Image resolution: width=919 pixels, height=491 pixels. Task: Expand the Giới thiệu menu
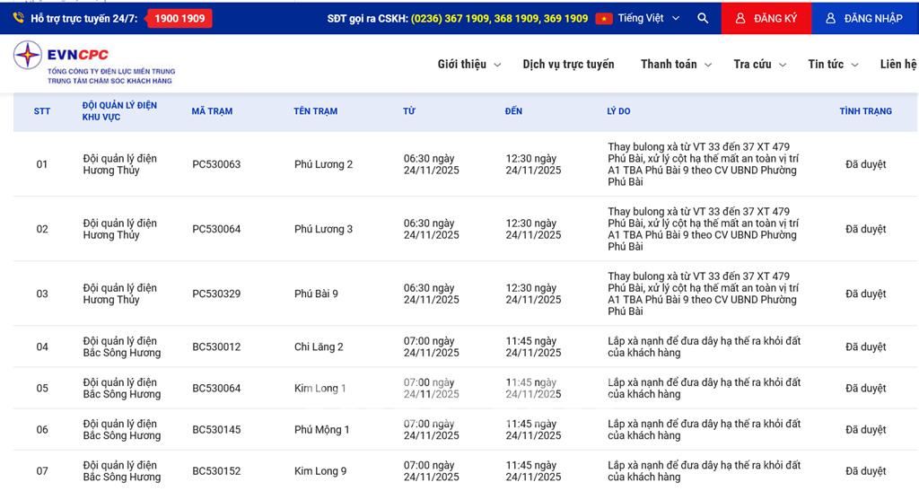pos(468,65)
